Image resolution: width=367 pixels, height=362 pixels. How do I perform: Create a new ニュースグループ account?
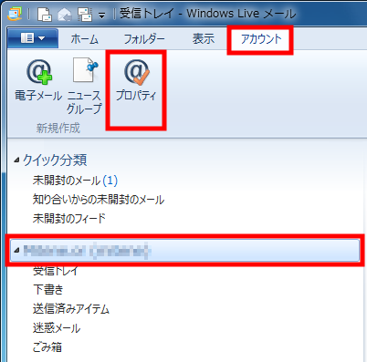coord(84,86)
